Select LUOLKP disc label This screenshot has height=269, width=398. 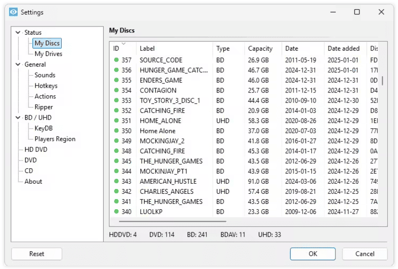pos(151,212)
